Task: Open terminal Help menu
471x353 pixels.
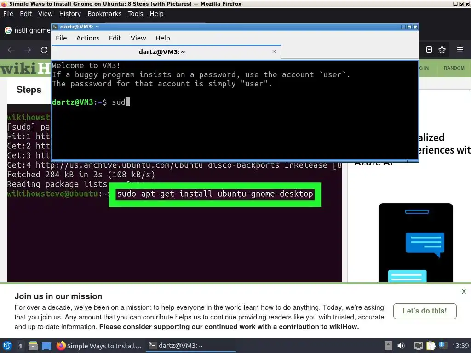Action: pos(162,38)
